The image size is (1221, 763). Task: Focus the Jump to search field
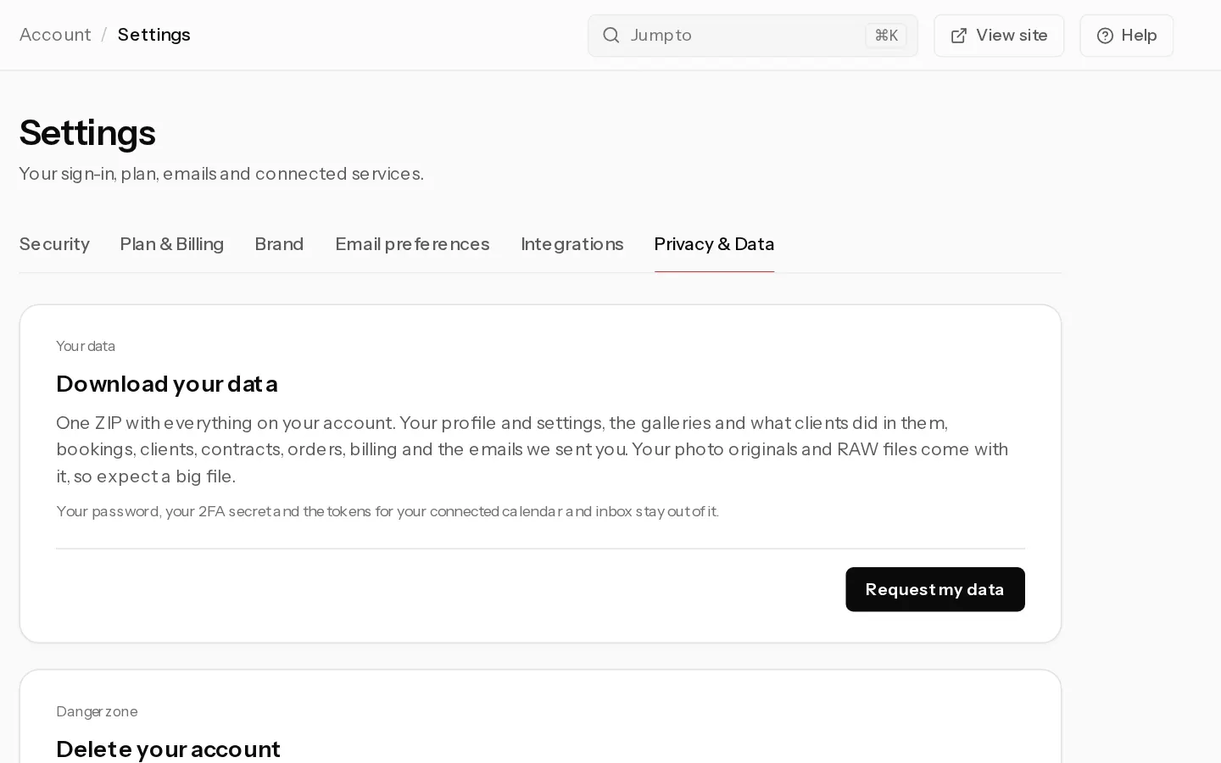(753, 36)
